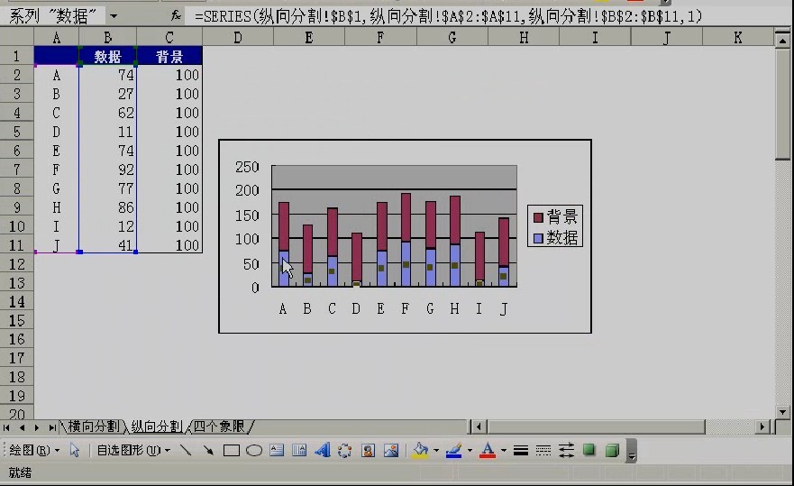The width and height of the screenshot is (794, 486).
Task: Expand font color dropdown arrow
Action: pyautogui.click(x=503, y=450)
